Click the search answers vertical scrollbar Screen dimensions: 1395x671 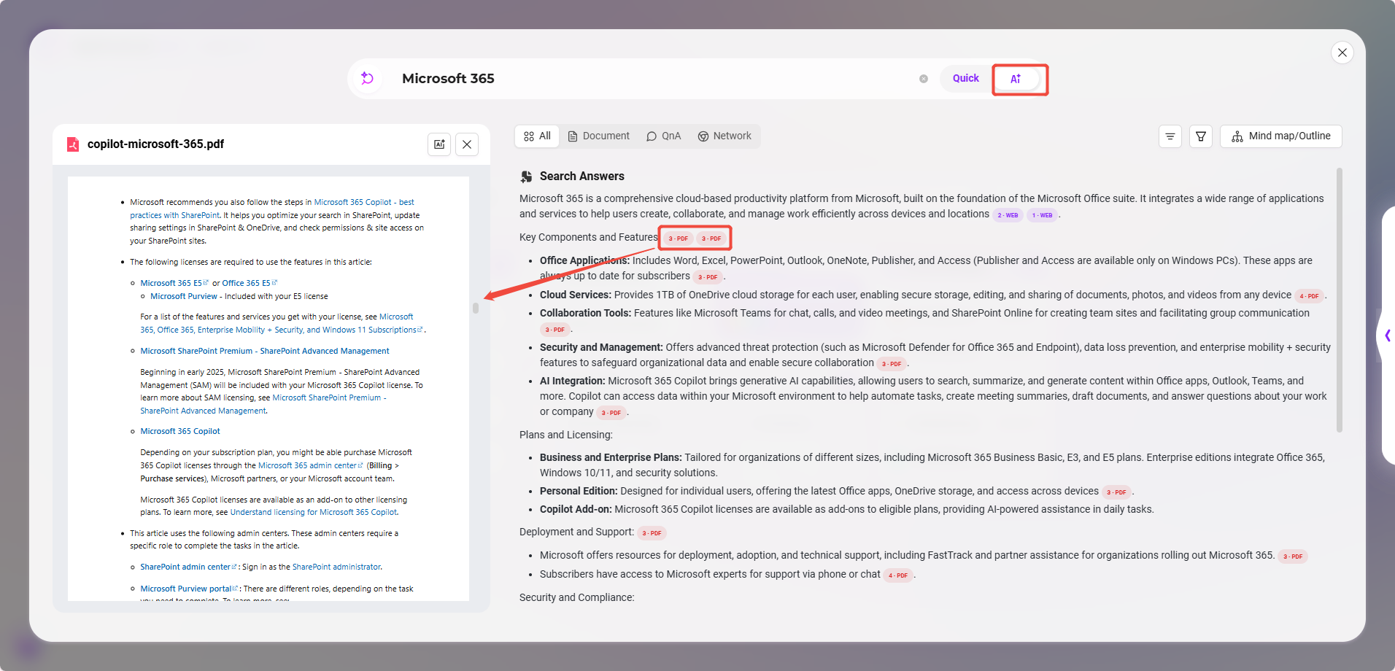(x=1340, y=300)
